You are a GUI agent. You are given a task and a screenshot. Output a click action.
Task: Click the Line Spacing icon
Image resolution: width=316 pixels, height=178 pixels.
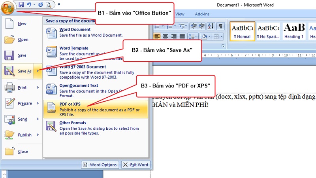192,36
